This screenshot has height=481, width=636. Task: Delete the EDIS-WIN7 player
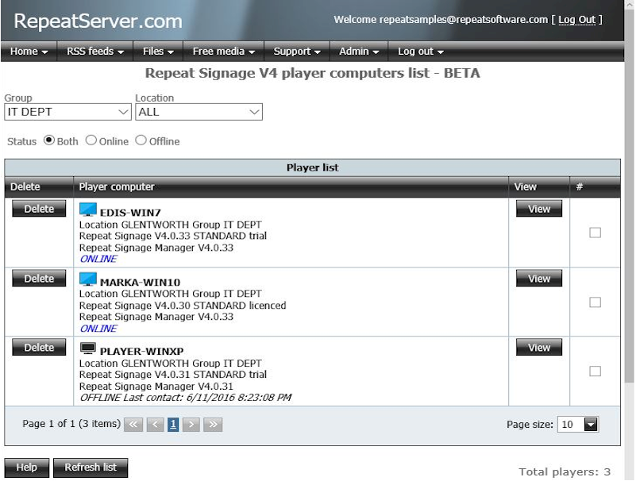[x=39, y=209]
